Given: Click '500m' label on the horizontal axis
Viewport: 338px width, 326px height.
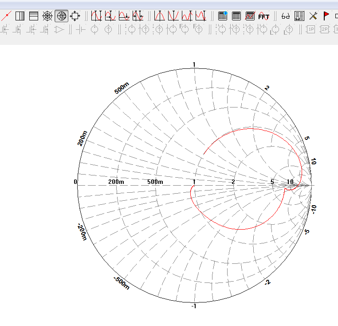Looking at the screenshot, I should point(155,182).
